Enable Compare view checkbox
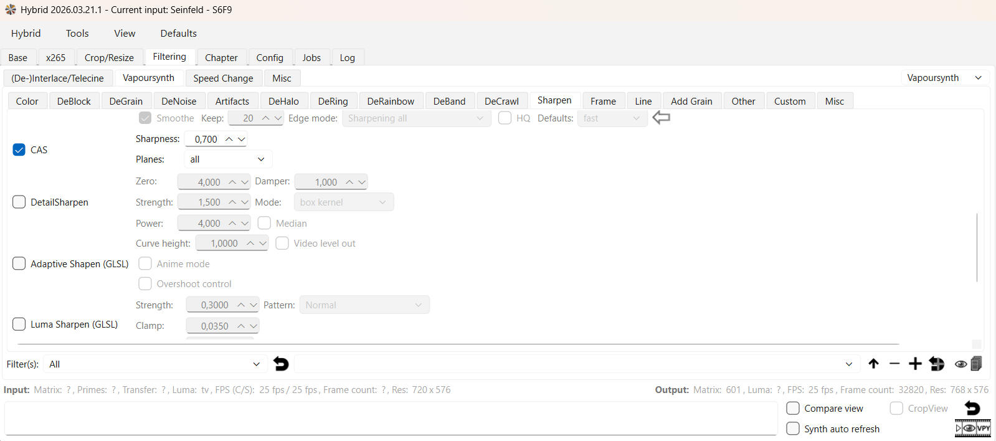 (x=793, y=408)
